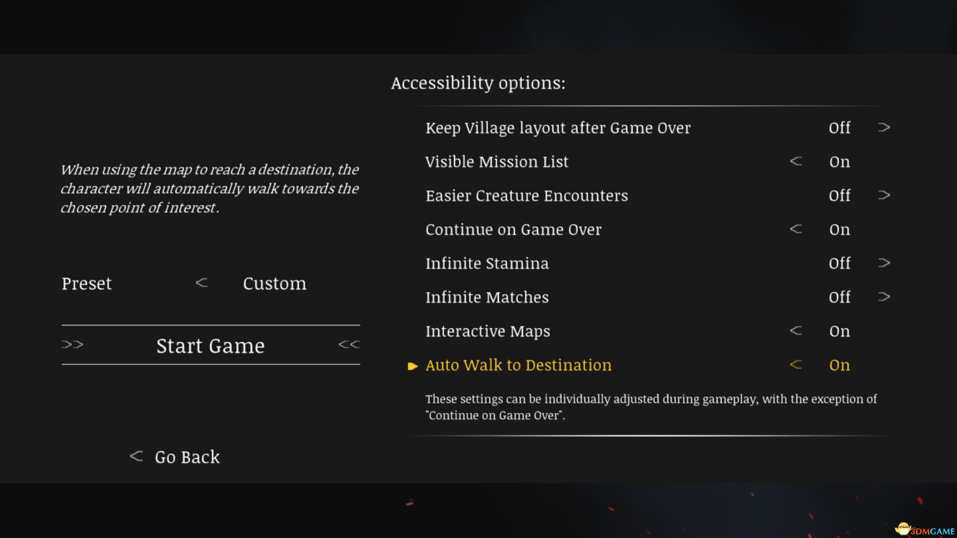957x538 pixels.
Task: Click the double arrows right of Start Game
Action: coord(349,344)
